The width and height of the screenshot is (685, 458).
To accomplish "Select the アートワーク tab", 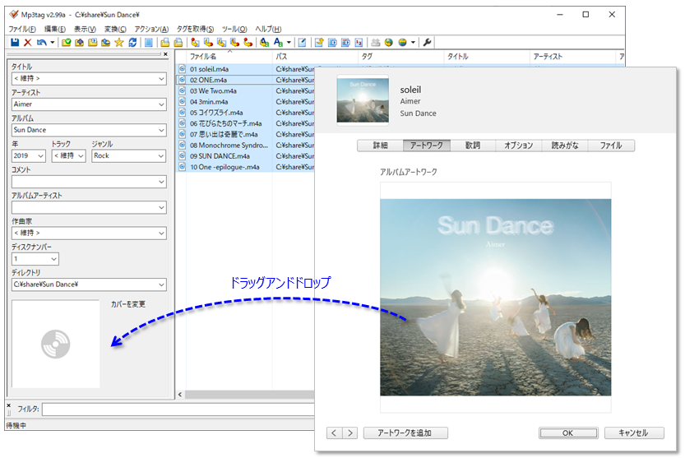I will coord(426,146).
